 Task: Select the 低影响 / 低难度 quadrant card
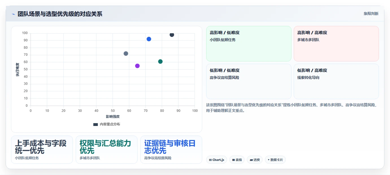click(x=249, y=81)
